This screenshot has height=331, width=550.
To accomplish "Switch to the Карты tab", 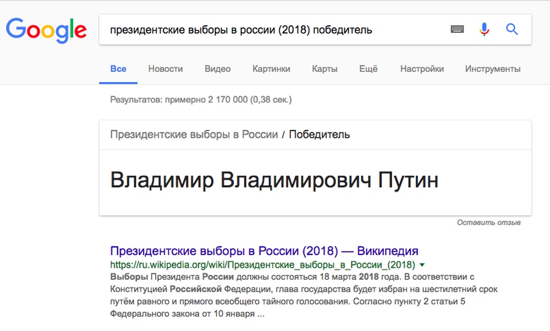I will (x=324, y=69).
